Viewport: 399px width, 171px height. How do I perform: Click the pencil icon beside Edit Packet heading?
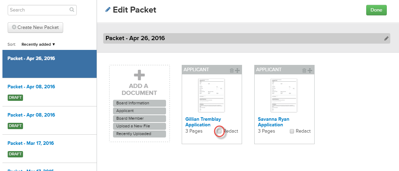108,10
